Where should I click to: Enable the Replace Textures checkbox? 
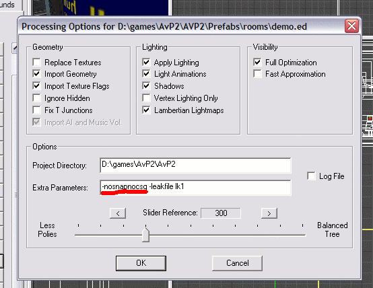36,63
